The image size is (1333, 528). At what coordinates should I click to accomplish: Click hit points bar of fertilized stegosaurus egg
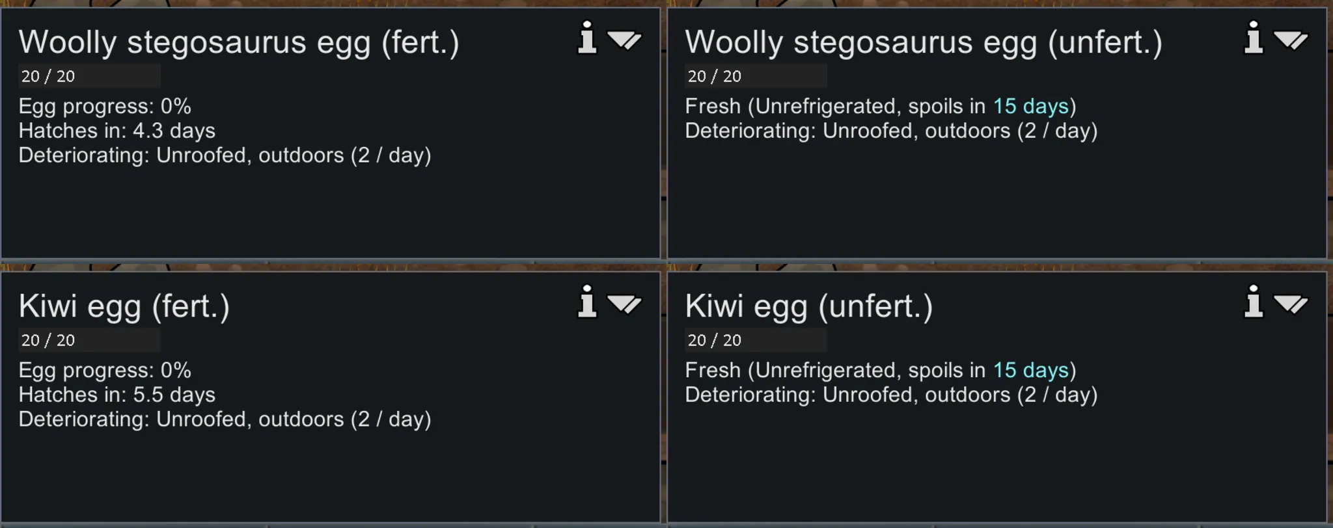pyautogui.click(x=89, y=76)
